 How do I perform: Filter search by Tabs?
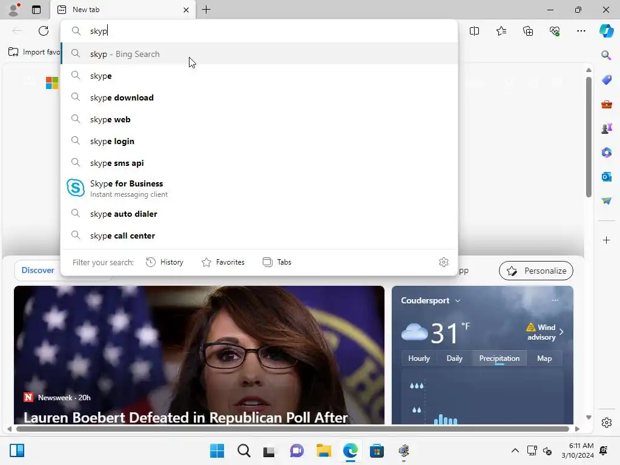[277, 262]
